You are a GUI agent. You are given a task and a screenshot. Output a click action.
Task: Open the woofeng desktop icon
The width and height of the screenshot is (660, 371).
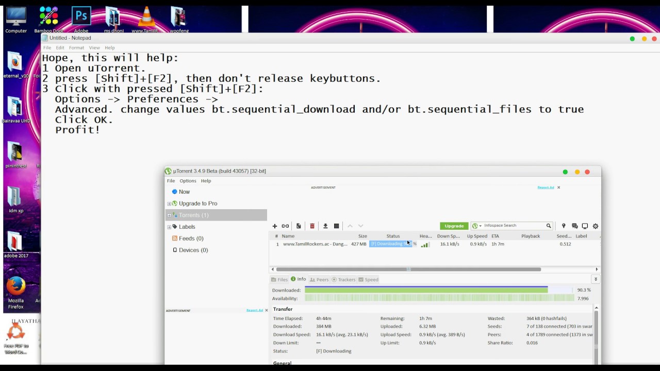[179, 21]
